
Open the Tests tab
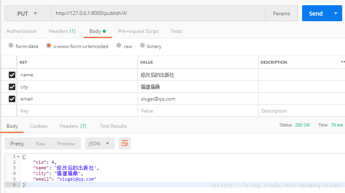pyautogui.click(x=176, y=31)
